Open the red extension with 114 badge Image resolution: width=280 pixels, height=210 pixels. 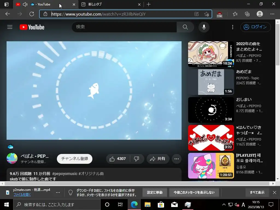(220, 14)
